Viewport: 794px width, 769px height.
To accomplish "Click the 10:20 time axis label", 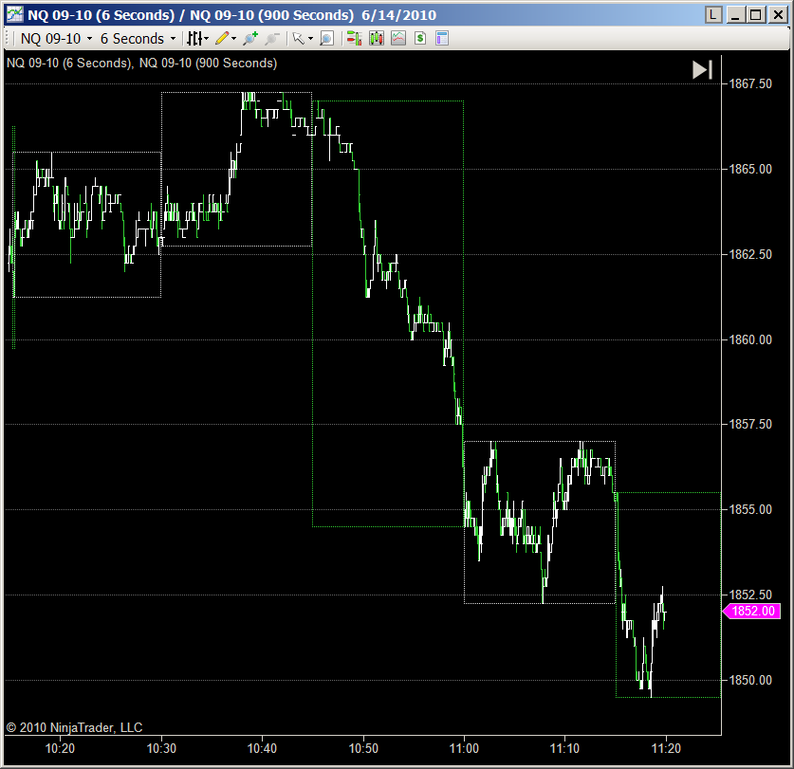I will [61, 748].
